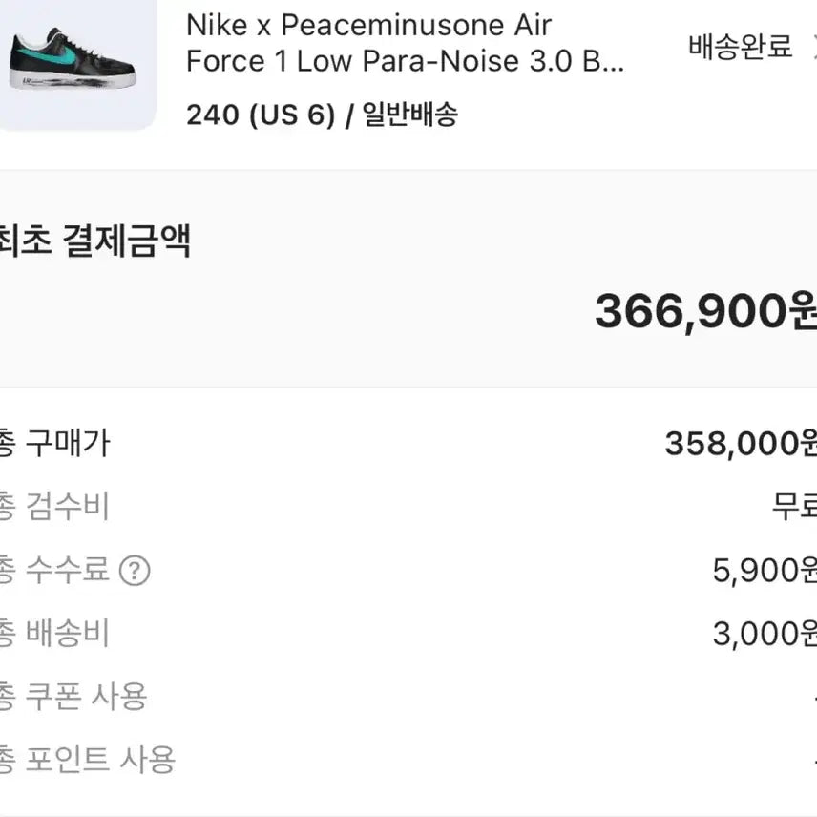The height and width of the screenshot is (817, 817).
Task: Tap the 총 포인트 사용 row label
Action: (88, 761)
